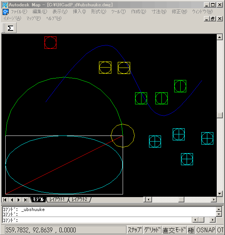The width and height of the screenshot is (225, 235).
Task: Toggle the 直交モード status bar button
Action: [x=174, y=230]
